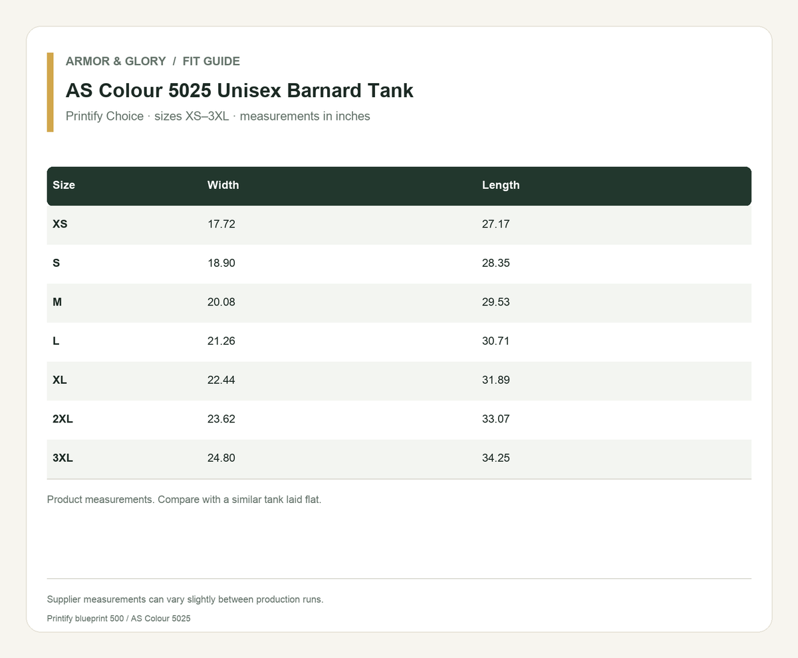Click the ARMOR & GLORY / FIT GUIDE breadcrumb

tap(153, 61)
